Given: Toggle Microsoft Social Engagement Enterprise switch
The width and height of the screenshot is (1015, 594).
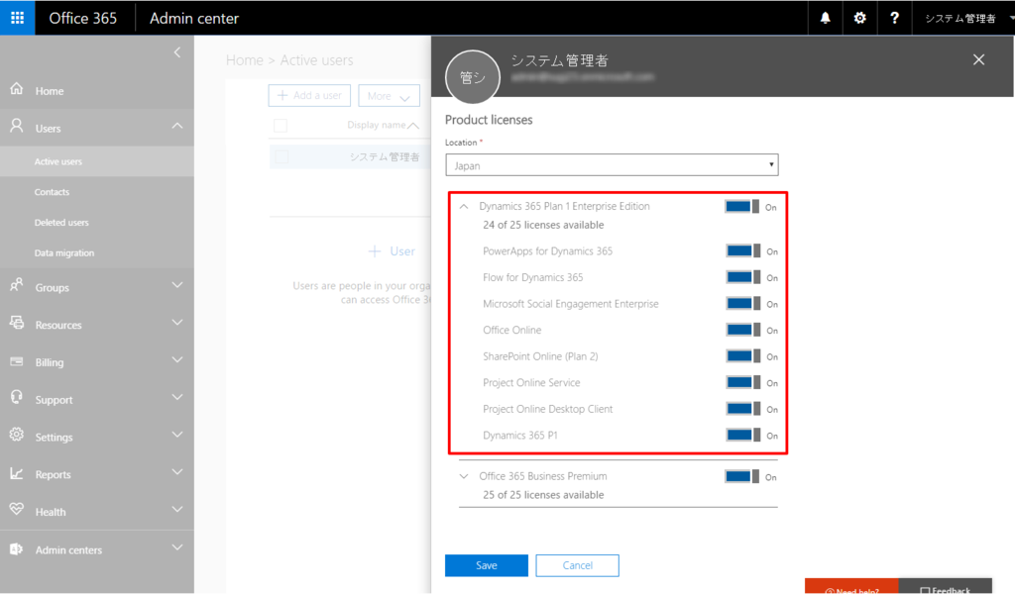Looking at the screenshot, I should coord(743,303).
